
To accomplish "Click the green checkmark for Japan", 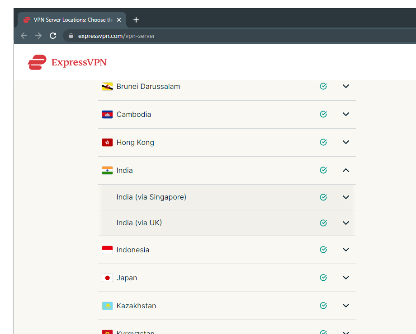I will tap(323, 278).
